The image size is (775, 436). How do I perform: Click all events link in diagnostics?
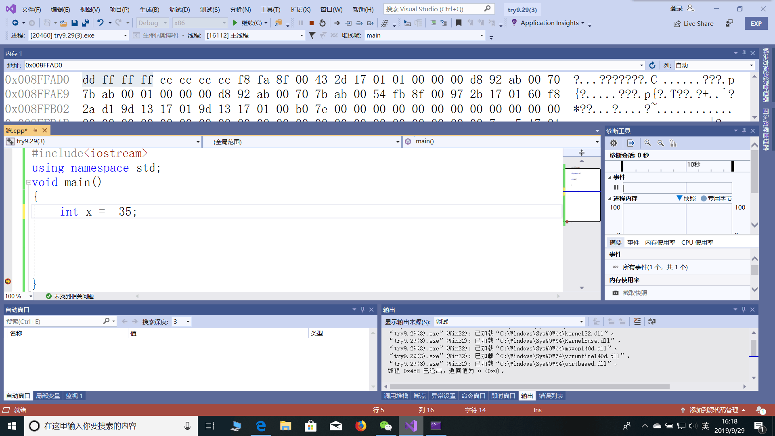click(655, 267)
